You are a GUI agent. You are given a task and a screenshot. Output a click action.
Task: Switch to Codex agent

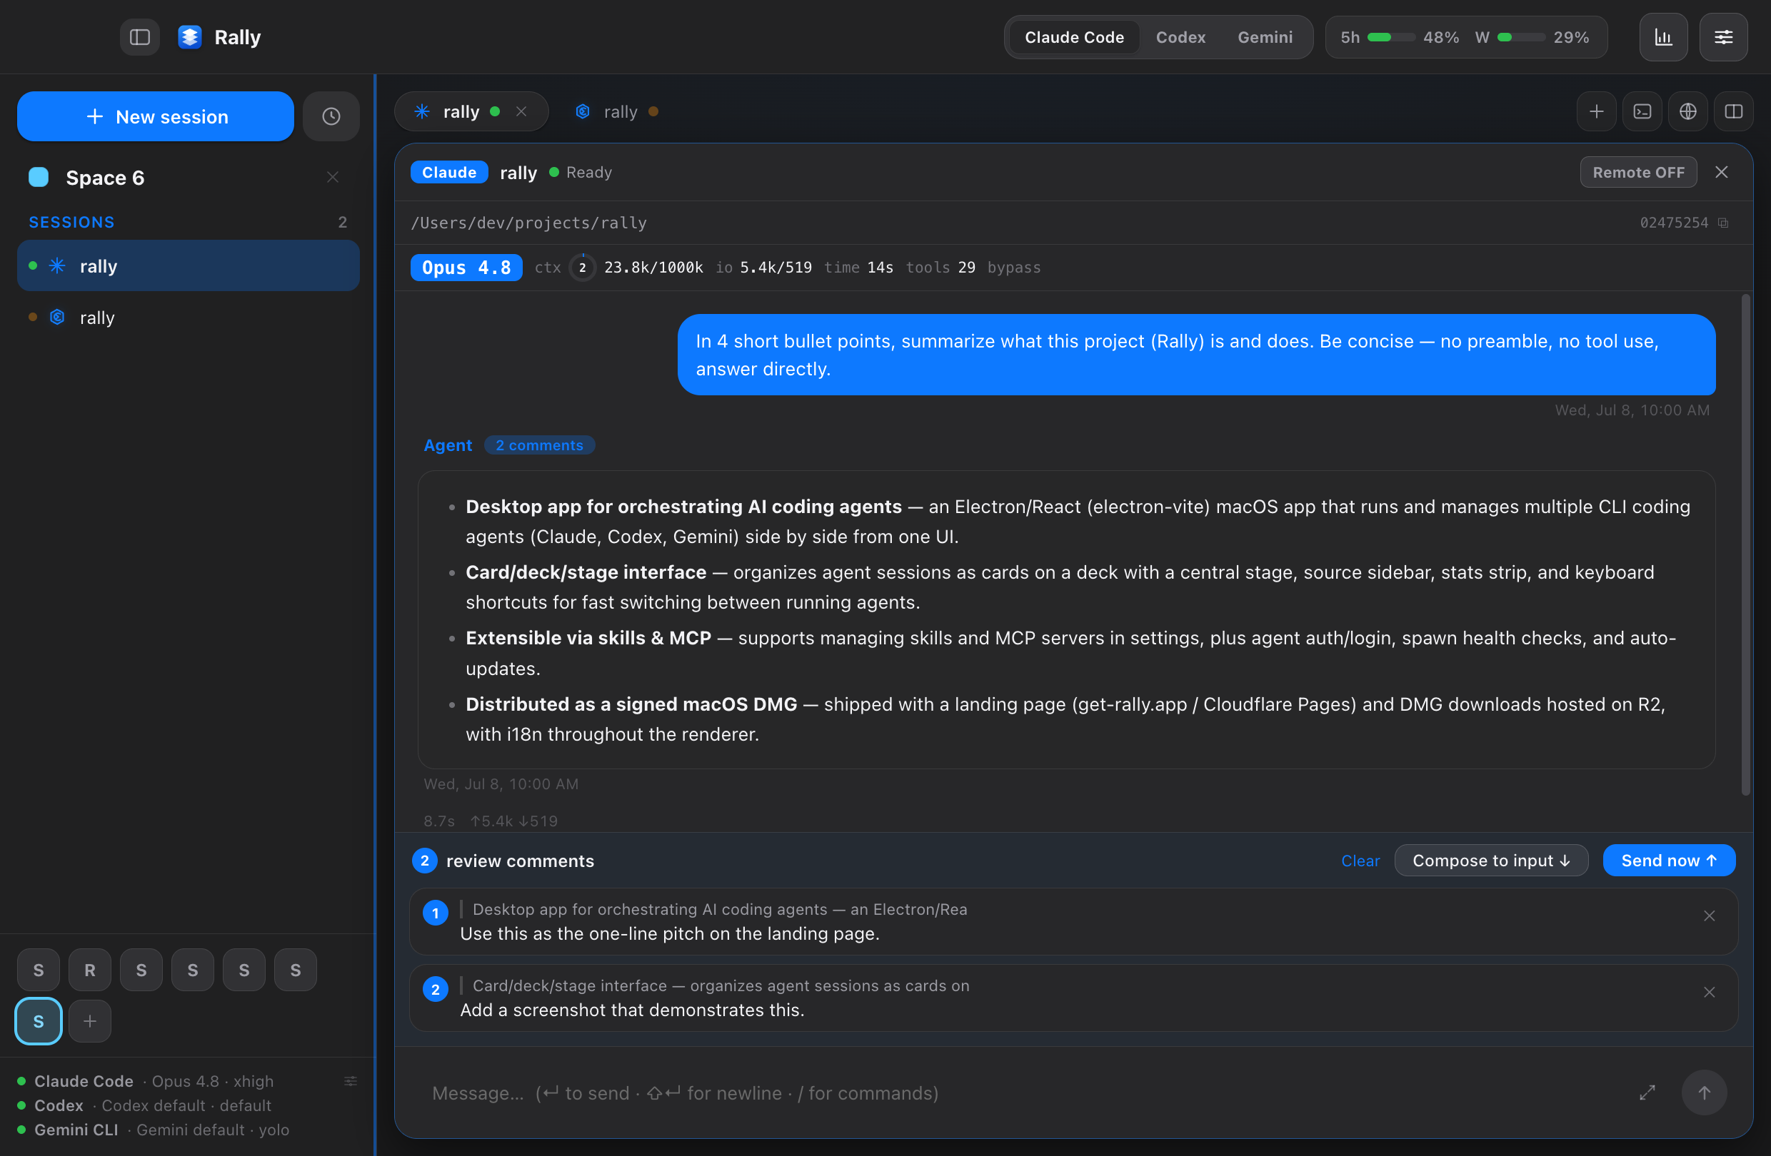(x=1180, y=37)
